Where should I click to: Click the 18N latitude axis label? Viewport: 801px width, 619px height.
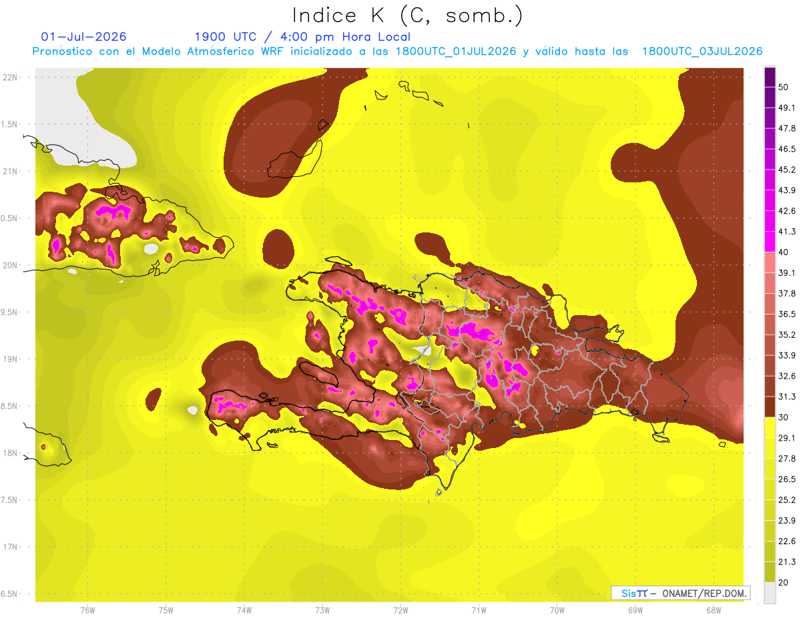[x=10, y=453]
